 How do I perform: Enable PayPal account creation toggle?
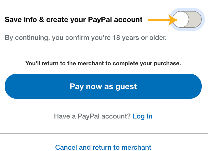pos(187,20)
